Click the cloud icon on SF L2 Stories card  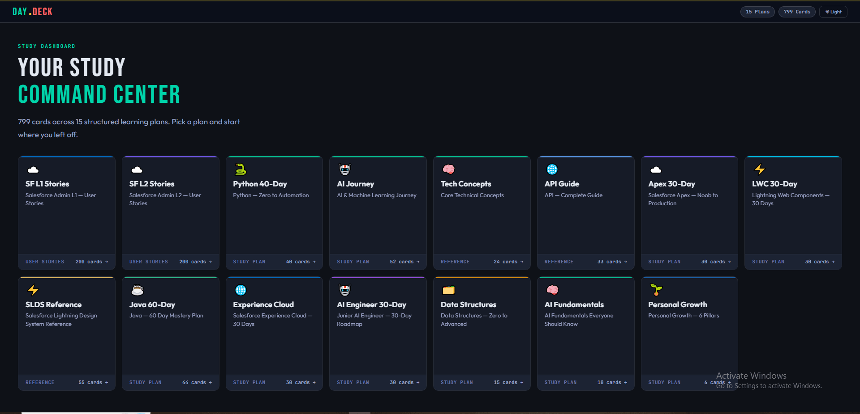pyautogui.click(x=137, y=169)
